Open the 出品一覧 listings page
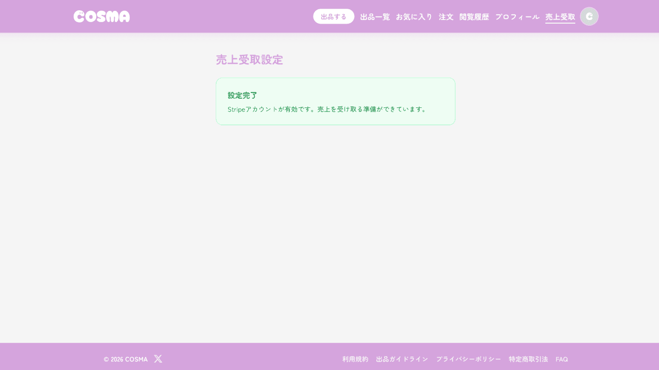The image size is (659, 370). coord(375,16)
